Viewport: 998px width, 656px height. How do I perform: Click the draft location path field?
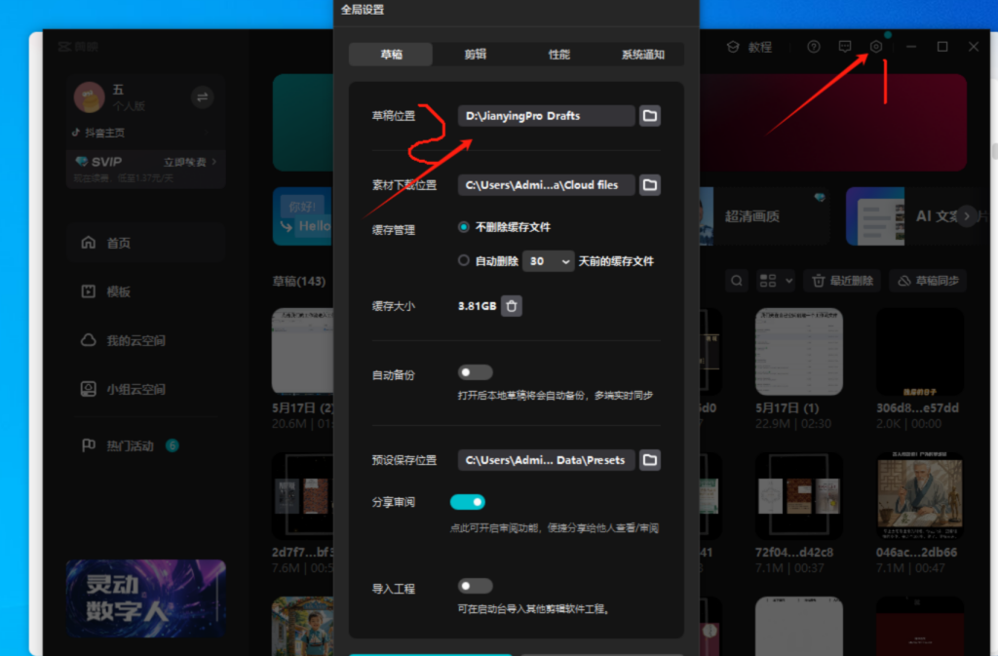click(546, 116)
